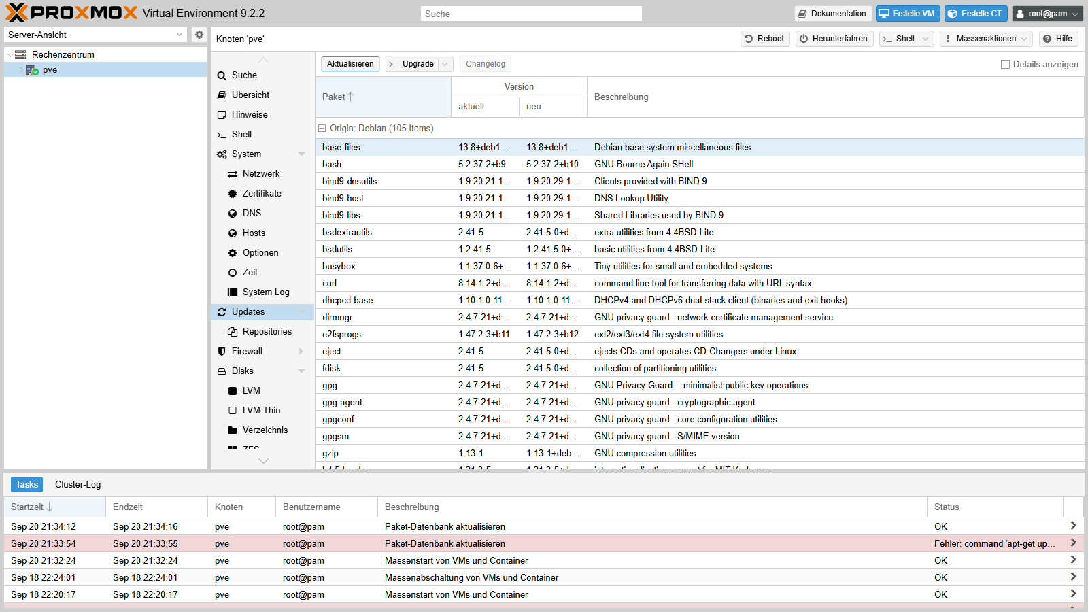Sort tasks by Startzeit column header
The height and width of the screenshot is (612, 1088).
click(54, 507)
